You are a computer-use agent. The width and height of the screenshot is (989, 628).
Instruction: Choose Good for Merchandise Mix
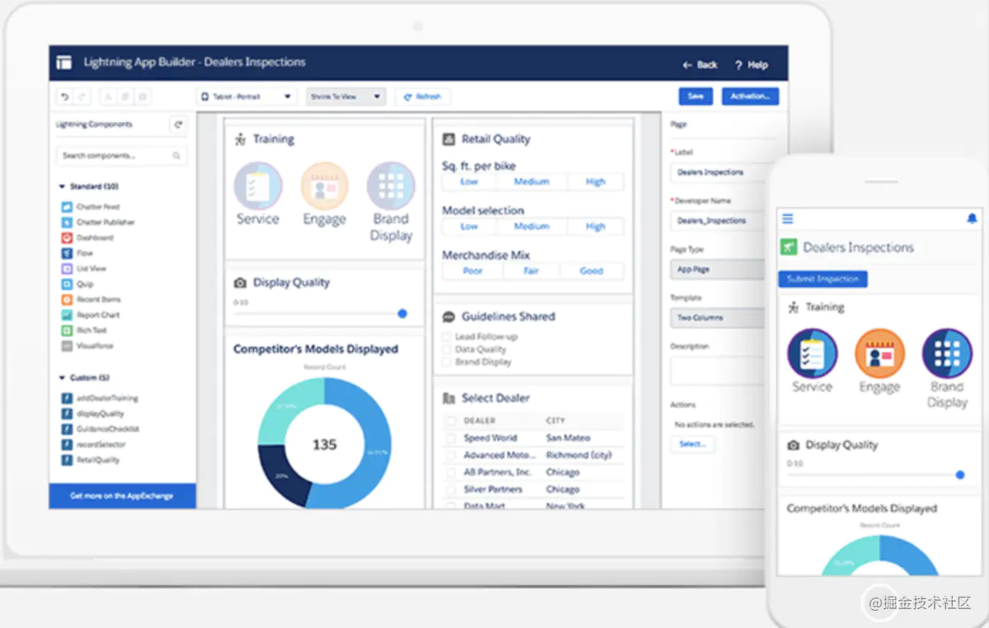click(592, 270)
